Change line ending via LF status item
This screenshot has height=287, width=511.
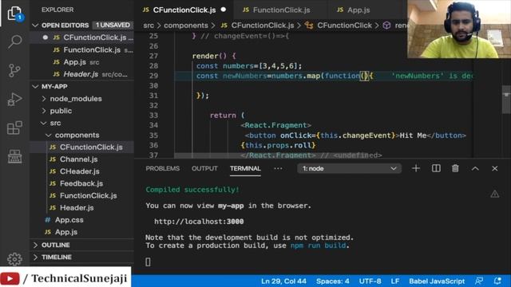395,281
